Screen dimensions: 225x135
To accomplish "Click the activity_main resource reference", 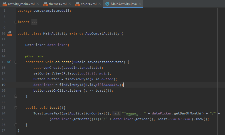I will [95, 73].
